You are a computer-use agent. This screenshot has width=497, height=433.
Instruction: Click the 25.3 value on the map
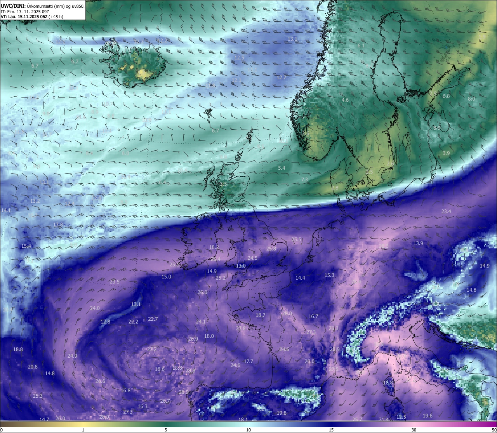(x=38, y=396)
